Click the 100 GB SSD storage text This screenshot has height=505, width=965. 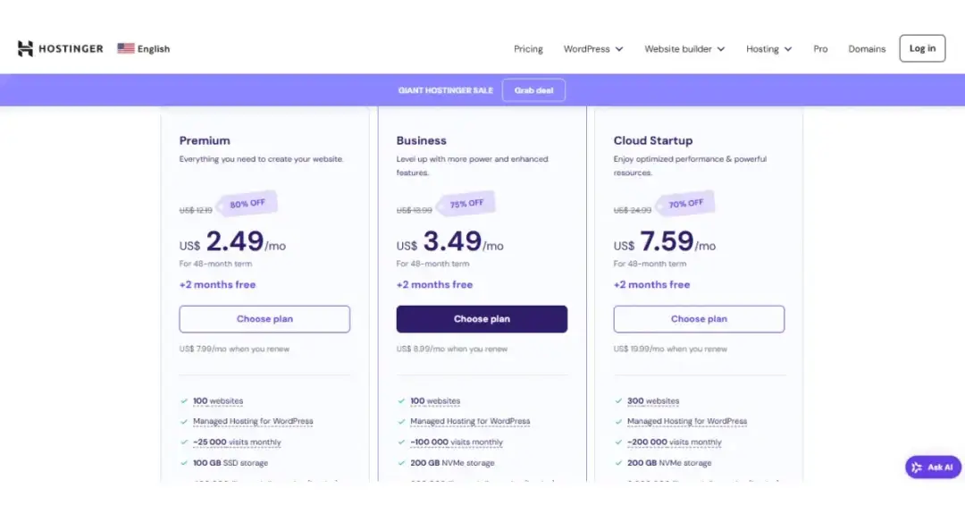231,463
